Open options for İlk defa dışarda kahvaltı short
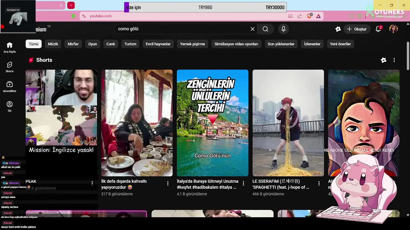Image resolution: width=410 pixels, height=230 pixels. (168, 183)
